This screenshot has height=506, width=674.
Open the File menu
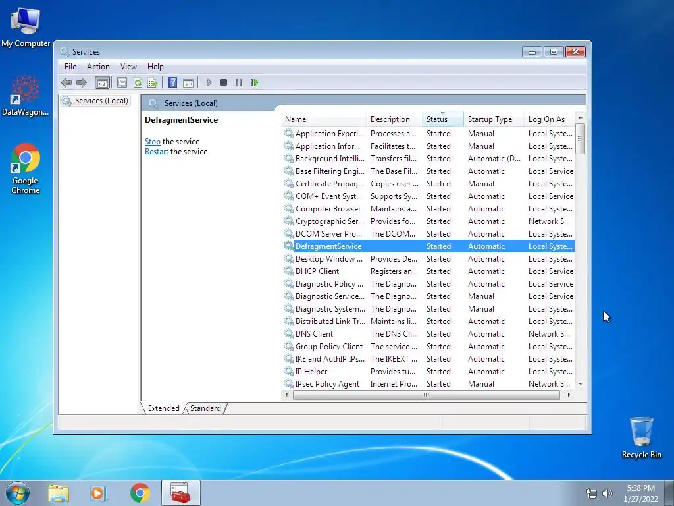pyautogui.click(x=70, y=67)
